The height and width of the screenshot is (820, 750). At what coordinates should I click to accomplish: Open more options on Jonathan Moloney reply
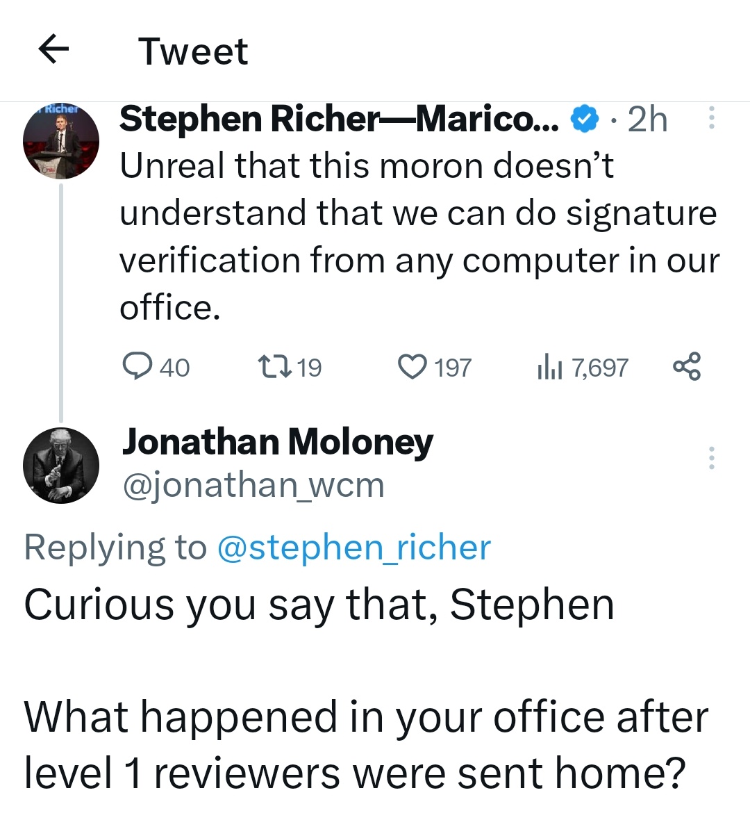pos(711,457)
